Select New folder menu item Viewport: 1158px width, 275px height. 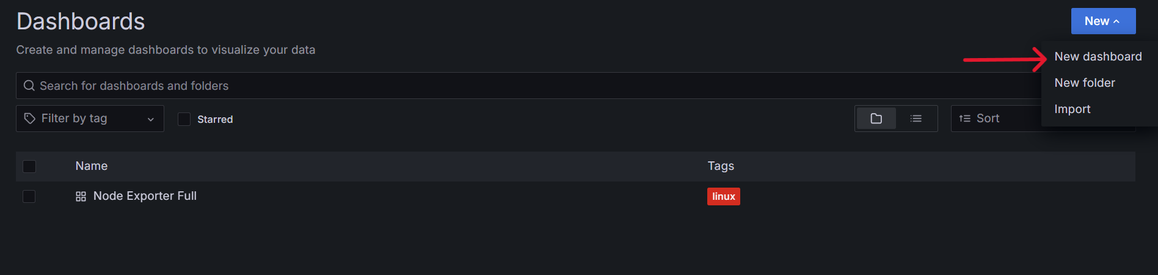click(1084, 83)
